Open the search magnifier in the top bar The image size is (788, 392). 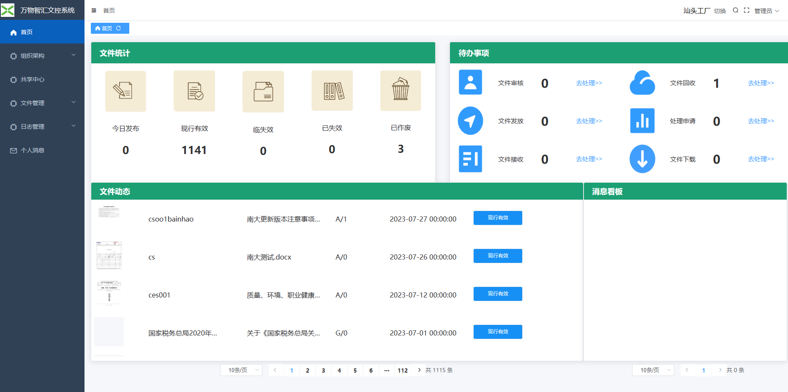tap(736, 10)
